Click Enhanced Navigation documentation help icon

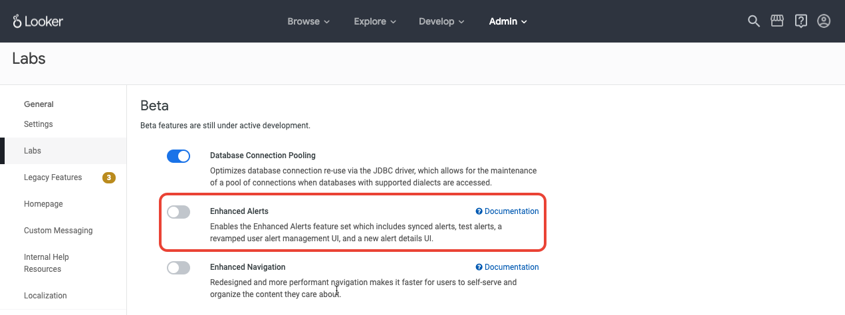(x=479, y=267)
